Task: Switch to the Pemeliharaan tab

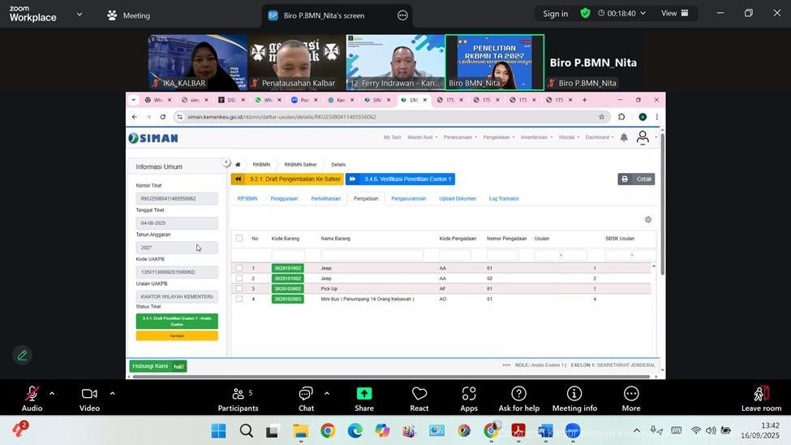Action: click(x=325, y=199)
